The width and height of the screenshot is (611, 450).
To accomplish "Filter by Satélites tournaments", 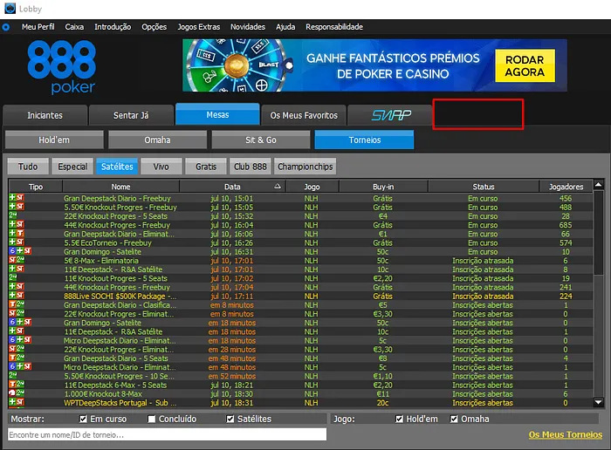I will (x=117, y=167).
